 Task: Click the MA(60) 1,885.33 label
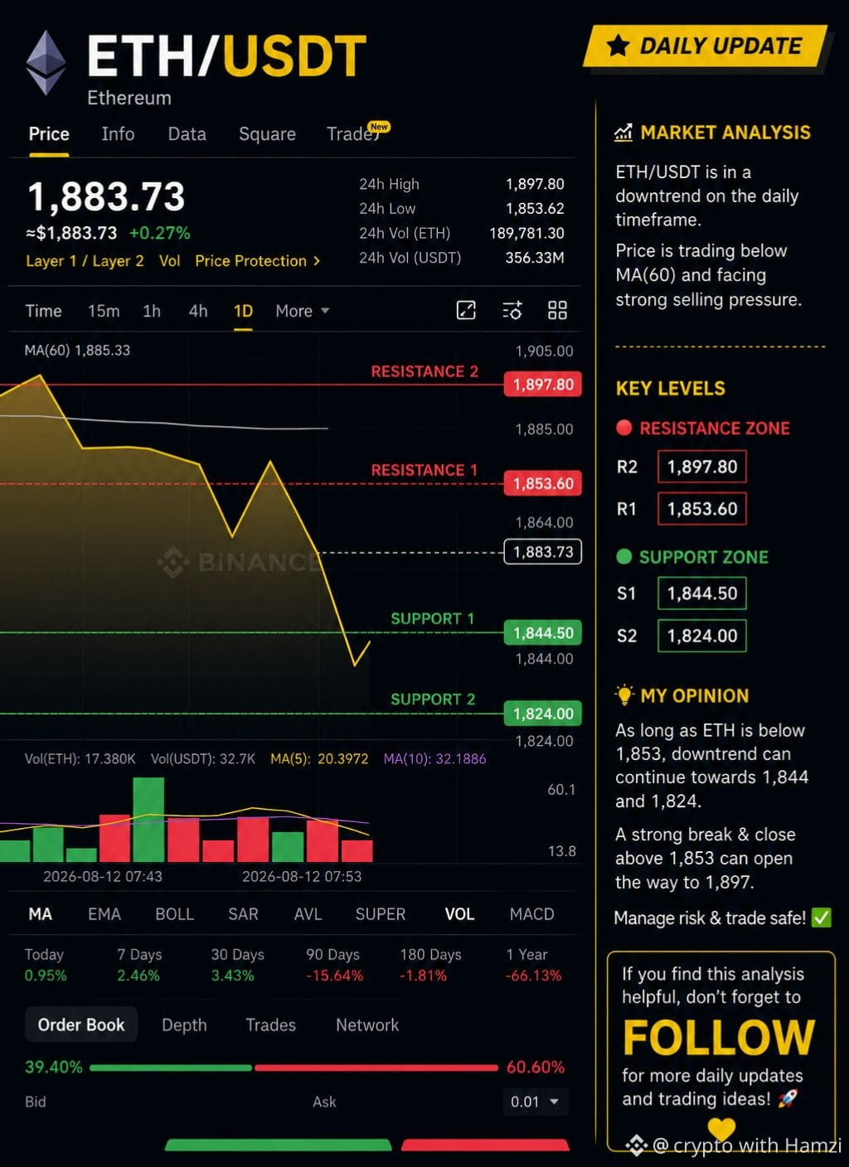pos(77,350)
